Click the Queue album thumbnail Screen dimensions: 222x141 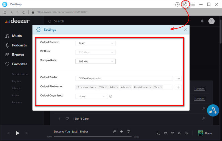pyautogui.click(x=200, y=133)
